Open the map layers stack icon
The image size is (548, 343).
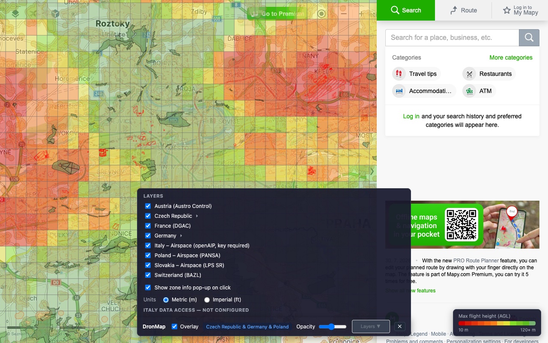(x=15, y=13)
